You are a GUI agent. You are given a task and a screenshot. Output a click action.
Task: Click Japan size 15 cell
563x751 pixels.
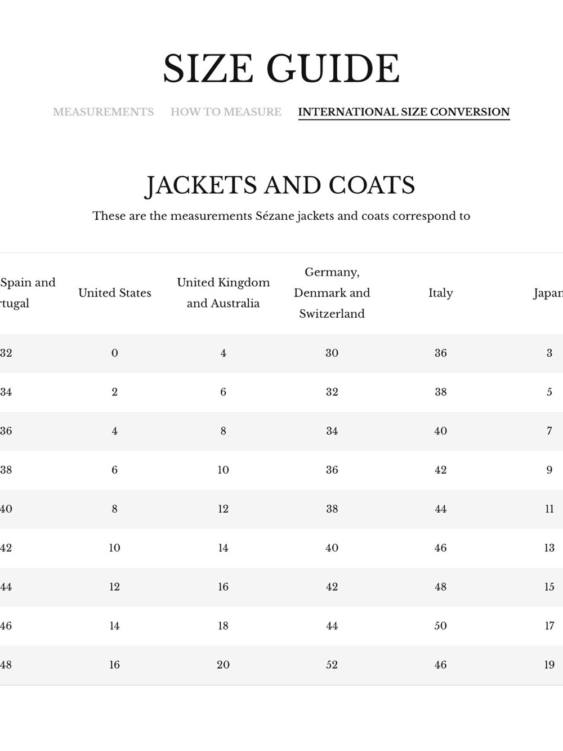549,586
